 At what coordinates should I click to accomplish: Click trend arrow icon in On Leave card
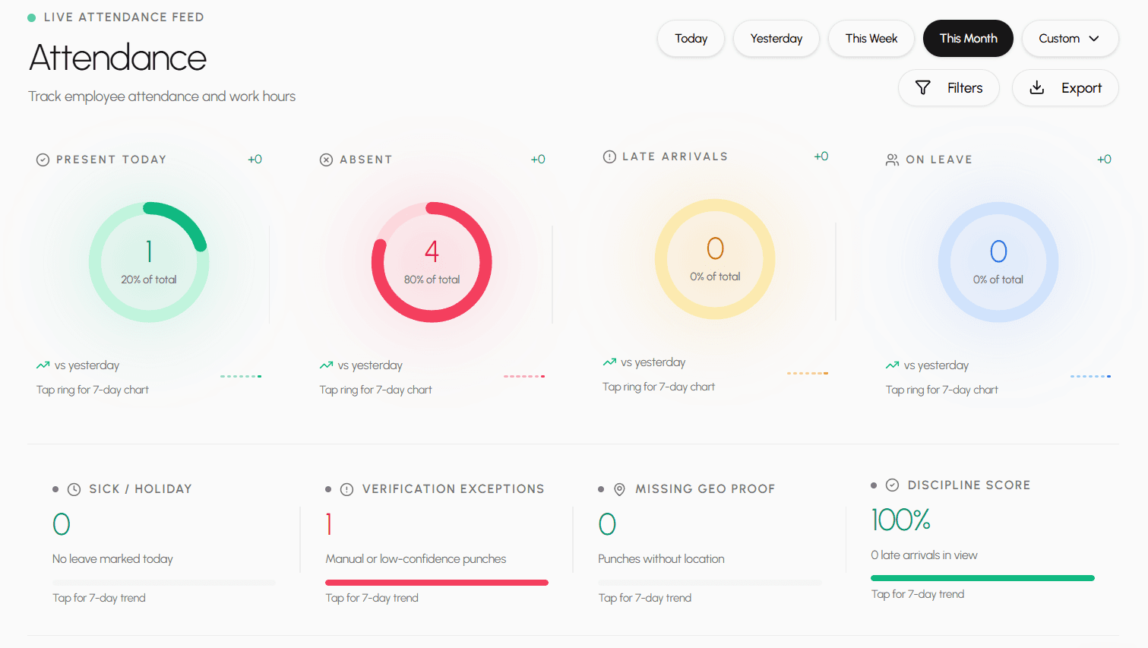893,365
